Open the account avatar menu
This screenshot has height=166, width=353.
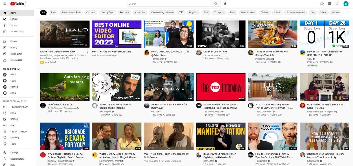[346, 4]
